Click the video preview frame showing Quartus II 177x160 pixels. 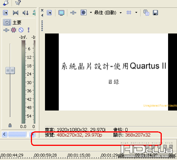pyautogui.click(x=111, y=72)
